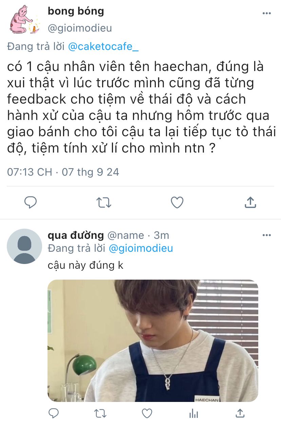The height and width of the screenshot is (423, 281).
Task: Share the main tweet via share icon
Action: tap(250, 202)
